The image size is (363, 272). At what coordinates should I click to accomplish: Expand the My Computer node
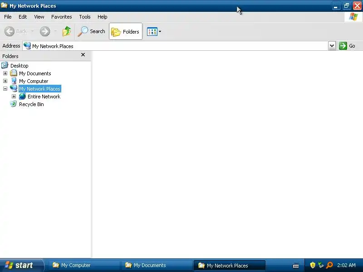tap(5, 81)
